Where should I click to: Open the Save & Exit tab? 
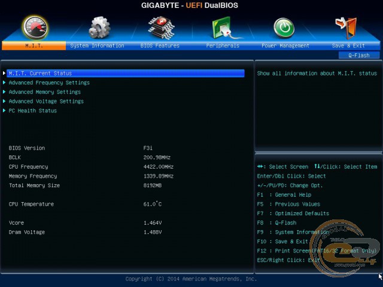tap(348, 45)
